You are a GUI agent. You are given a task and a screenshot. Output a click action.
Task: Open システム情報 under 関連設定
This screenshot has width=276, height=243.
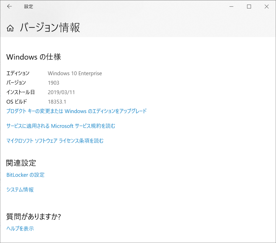pos(20,190)
